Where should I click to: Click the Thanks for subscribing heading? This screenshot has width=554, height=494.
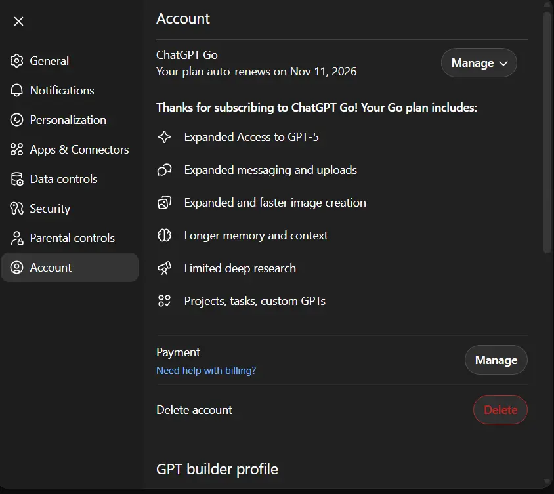[x=316, y=108]
